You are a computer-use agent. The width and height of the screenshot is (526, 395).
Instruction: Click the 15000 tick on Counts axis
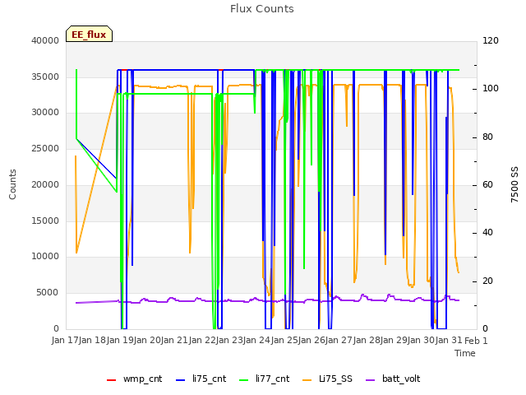click(x=45, y=221)
